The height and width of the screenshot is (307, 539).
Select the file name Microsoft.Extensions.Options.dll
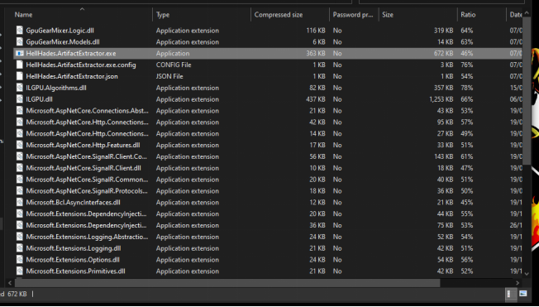73,260
